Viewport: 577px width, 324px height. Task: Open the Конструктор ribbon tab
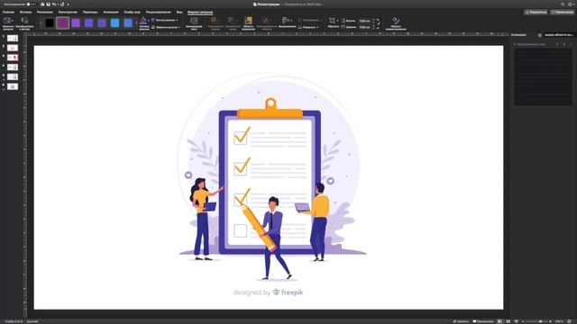[x=68, y=12]
